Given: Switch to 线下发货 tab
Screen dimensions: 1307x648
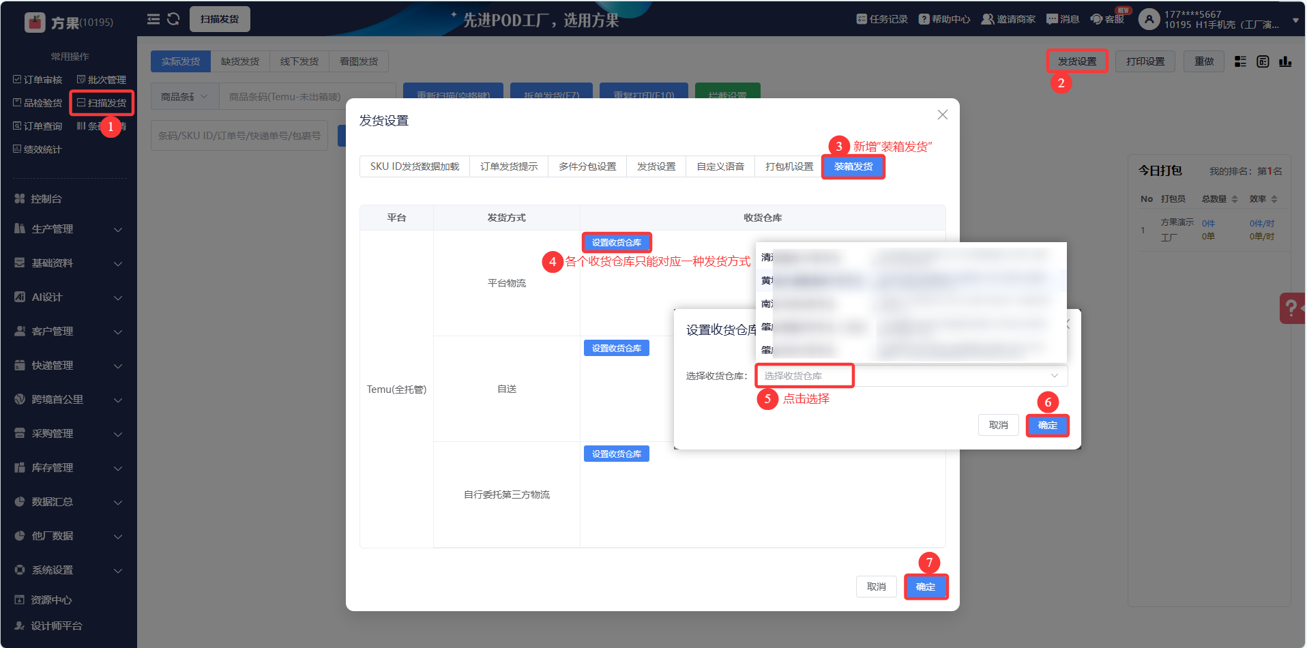Looking at the screenshot, I should pos(299,61).
